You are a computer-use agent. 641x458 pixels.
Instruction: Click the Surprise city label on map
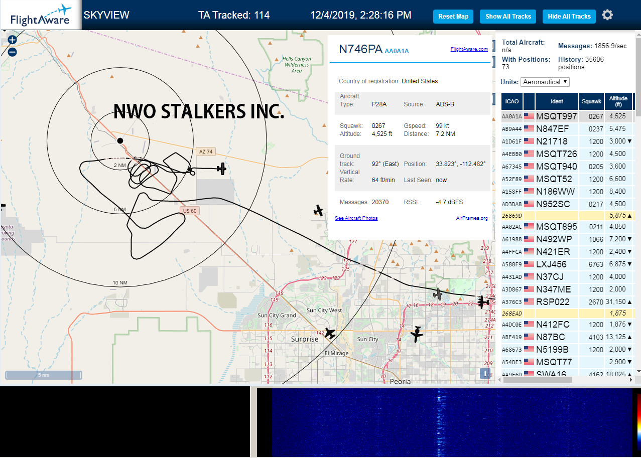[x=305, y=339]
